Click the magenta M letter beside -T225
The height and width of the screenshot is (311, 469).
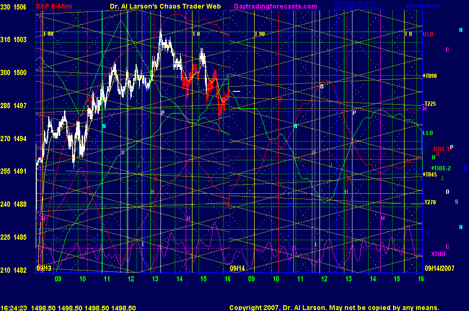point(425,109)
